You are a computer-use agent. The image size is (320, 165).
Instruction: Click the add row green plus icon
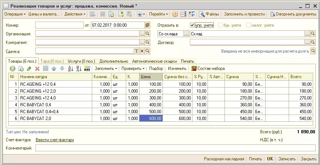point(13,68)
